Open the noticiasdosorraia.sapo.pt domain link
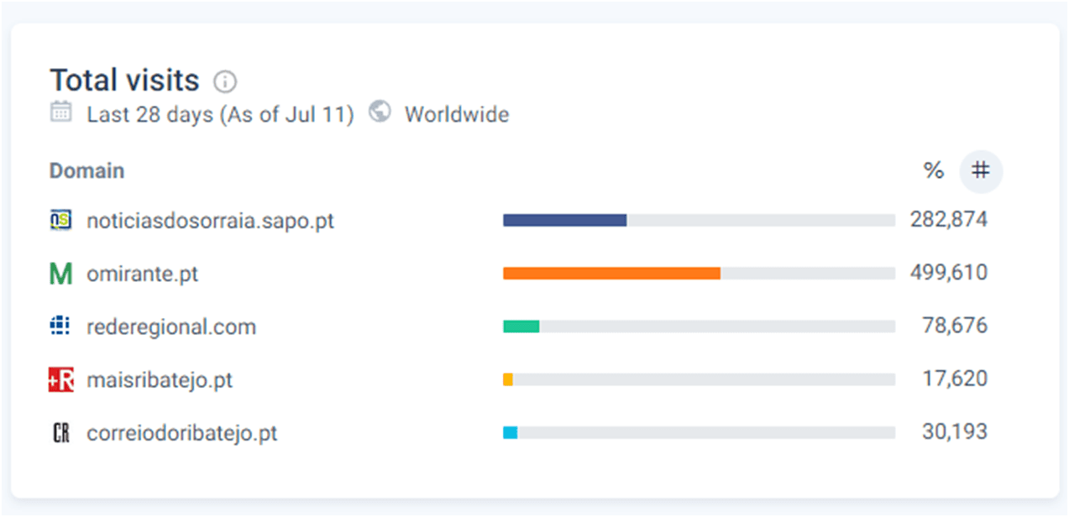Image resolution: width=1069 pixels, height=517 pixels. pyautogui.click(x=211, y=221)
